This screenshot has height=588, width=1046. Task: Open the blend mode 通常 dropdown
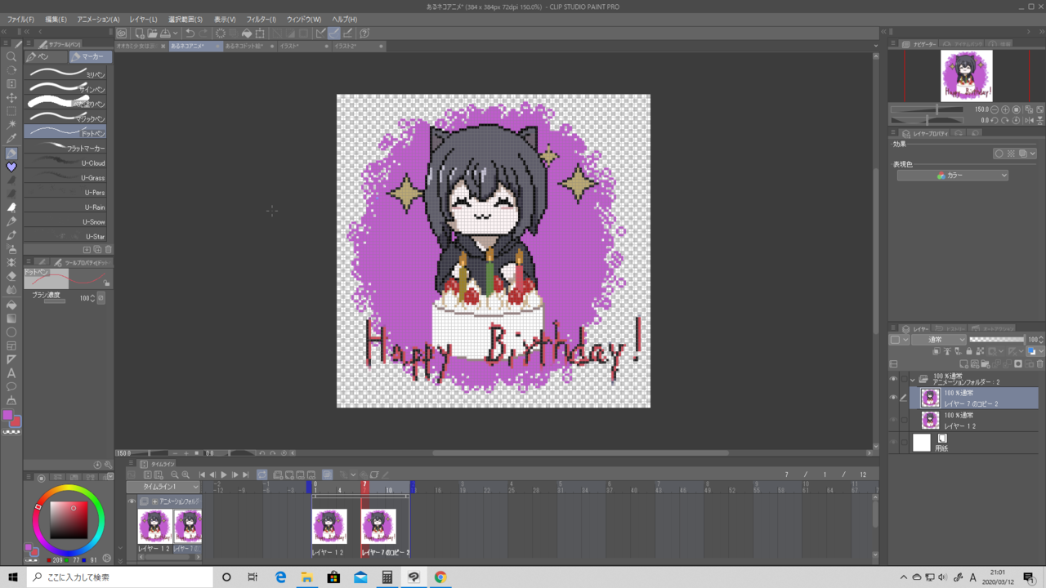coord(938,340)
